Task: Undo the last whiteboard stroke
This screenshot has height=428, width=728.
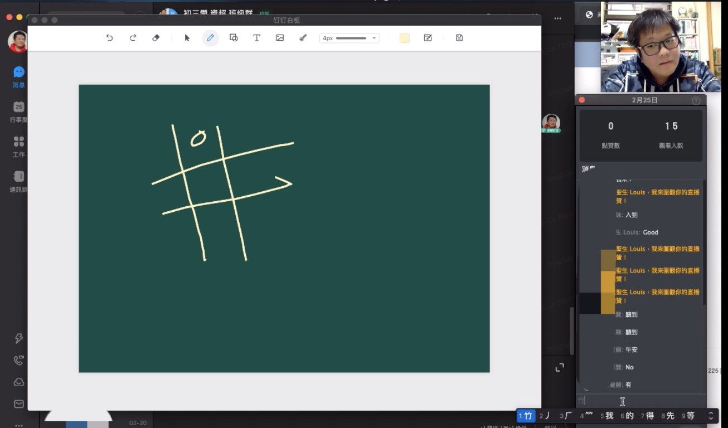Action: (x=110, y=38)
